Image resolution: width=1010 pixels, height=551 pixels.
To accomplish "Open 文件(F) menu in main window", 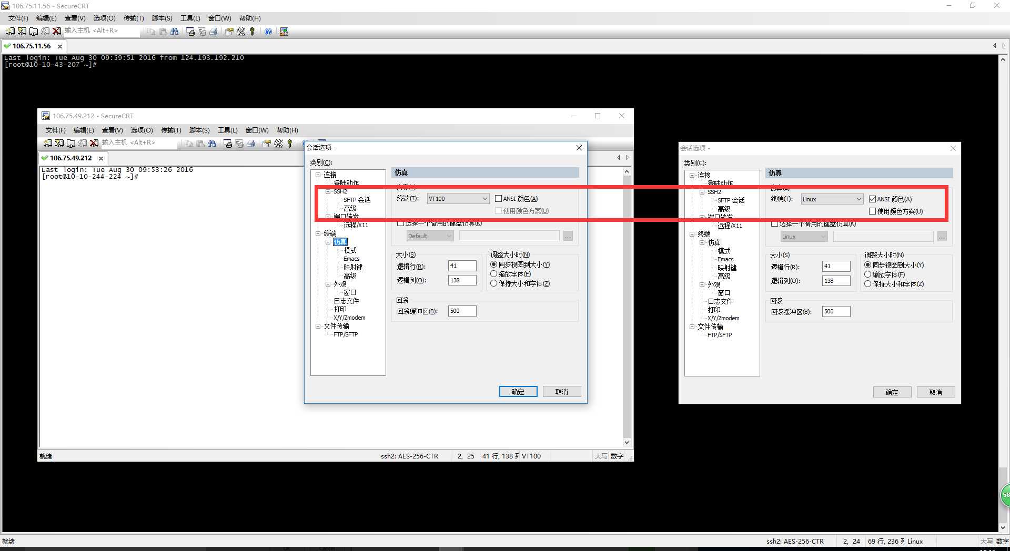I will point(18,18).
